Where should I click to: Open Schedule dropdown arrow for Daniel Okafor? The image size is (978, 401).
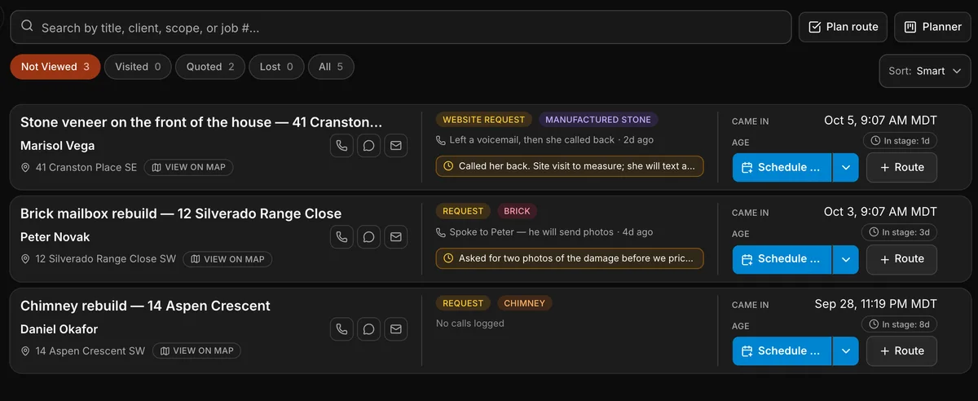tap(846, 350)
